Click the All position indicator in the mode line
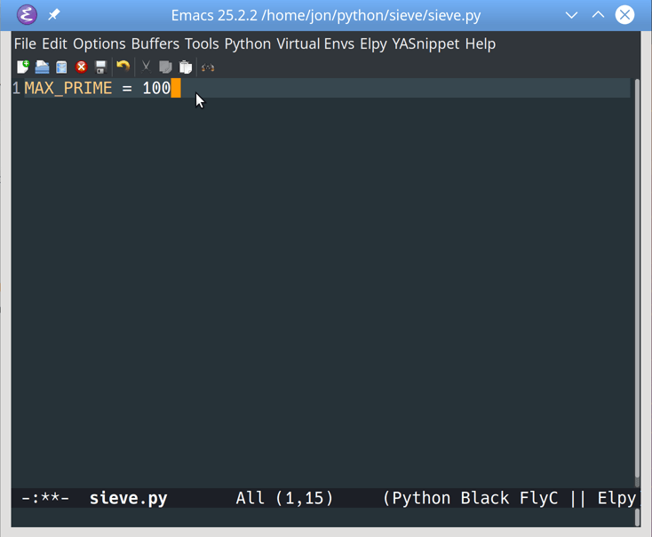 [x=250, y=498]
